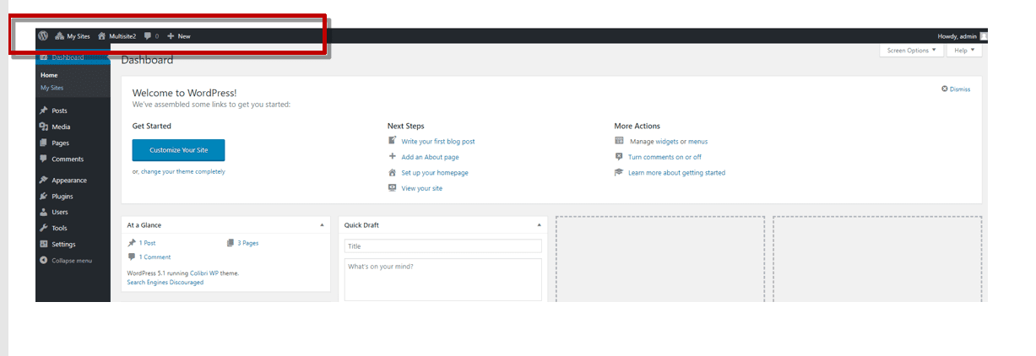The height and width of the screenshot is (356, 1036).
Task: Expand the Help dropdown tab
Action: (x=963, y=51)
